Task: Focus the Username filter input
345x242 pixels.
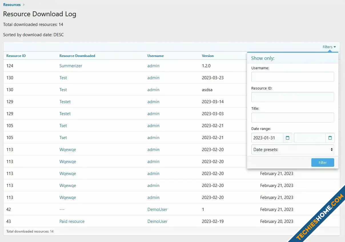Action: tap(292, 77)
